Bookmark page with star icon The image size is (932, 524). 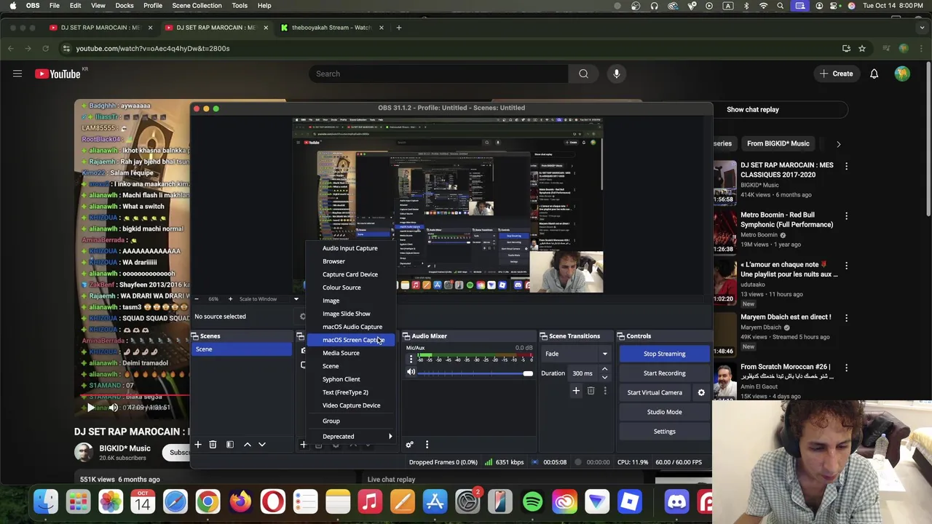[862, 49]
